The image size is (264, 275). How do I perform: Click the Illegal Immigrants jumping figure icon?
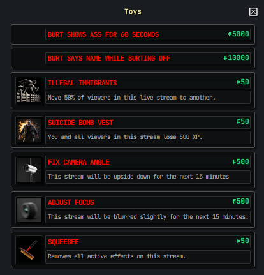point(29,91)
